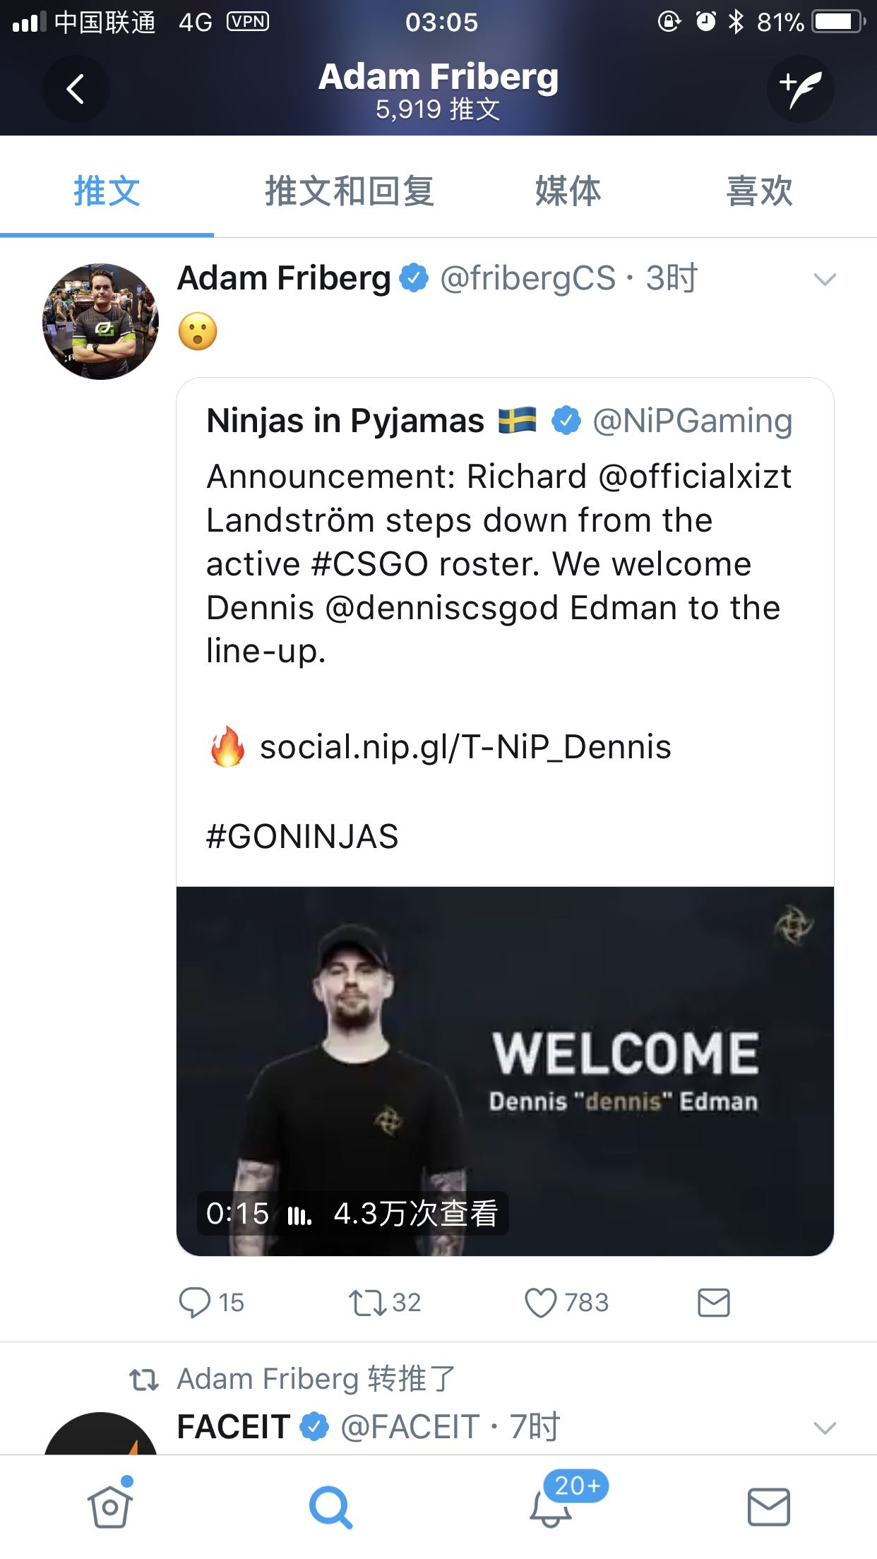Open the social.nip.gl/T-NiP_Dennis link
This screenshot has height=1559, width=877.
coord(465,747)
